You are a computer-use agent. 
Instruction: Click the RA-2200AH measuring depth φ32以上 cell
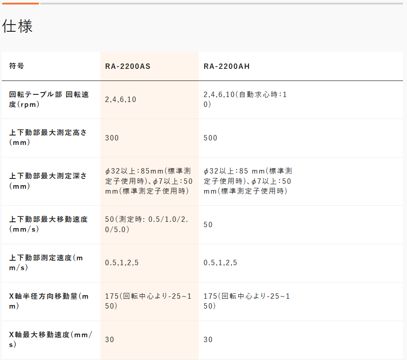click(248, 181)
